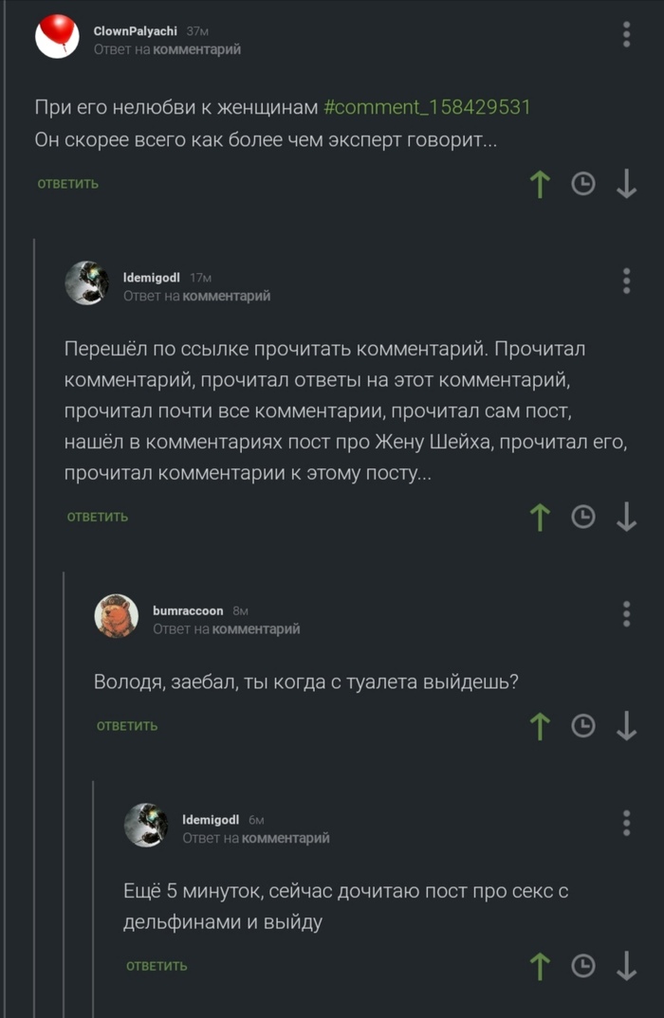
Task: Toggle the clock timer on bumraccoon's comment
Action: [582, 726]
